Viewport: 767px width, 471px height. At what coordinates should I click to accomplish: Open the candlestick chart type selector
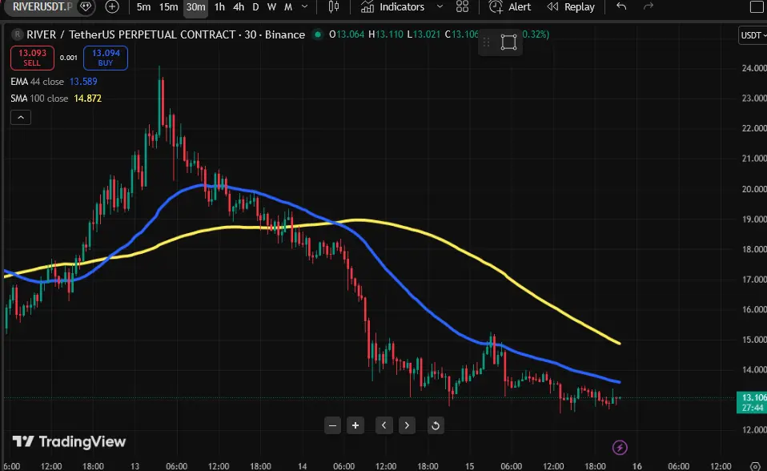coord(334,7)
